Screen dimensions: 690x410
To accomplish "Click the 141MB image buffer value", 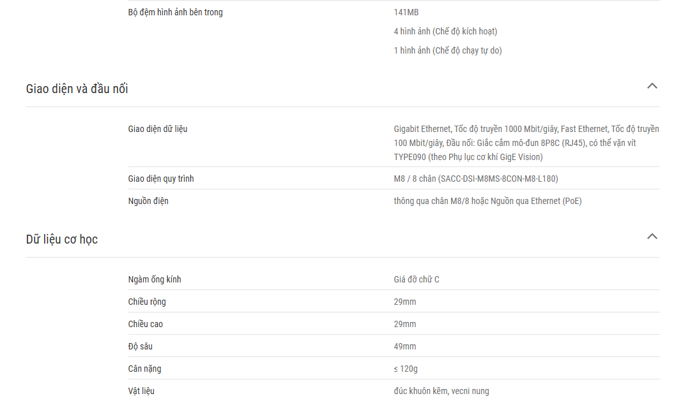I will point(406,12).
